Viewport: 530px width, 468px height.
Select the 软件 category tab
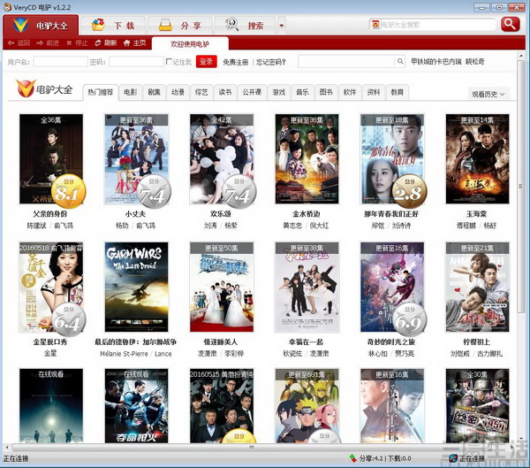point(350,92)
